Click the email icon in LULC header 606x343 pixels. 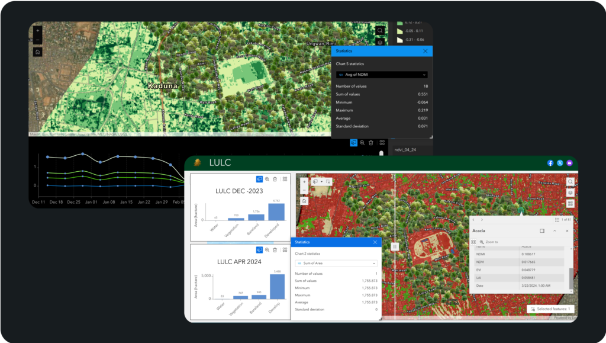tap(569, 163)
